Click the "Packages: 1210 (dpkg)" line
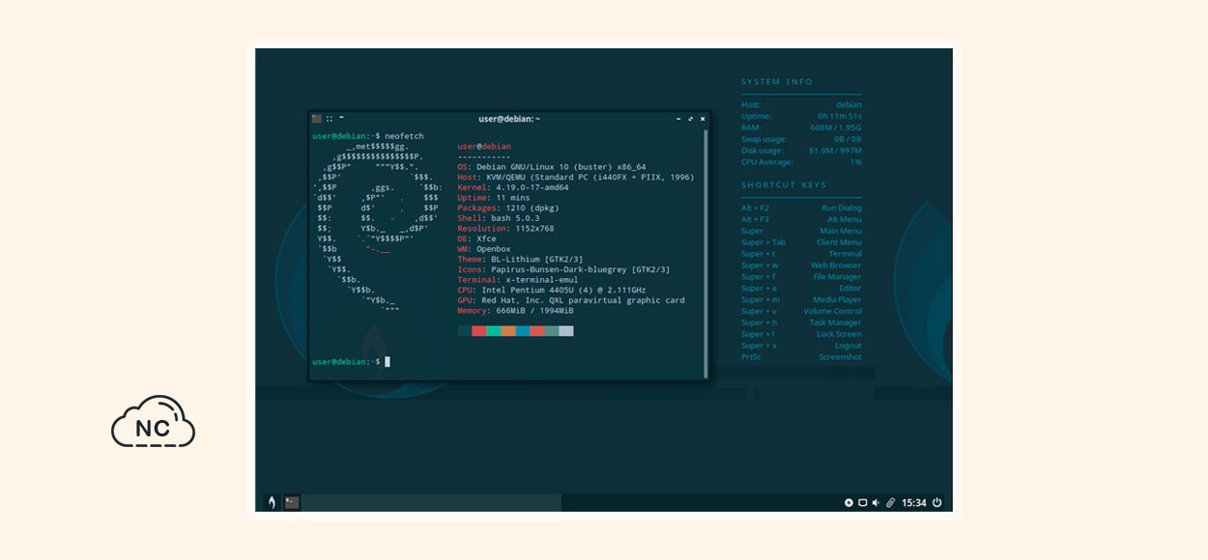Image resolution: width=1208 pixels, height=560 pixels. coord(510,208)
